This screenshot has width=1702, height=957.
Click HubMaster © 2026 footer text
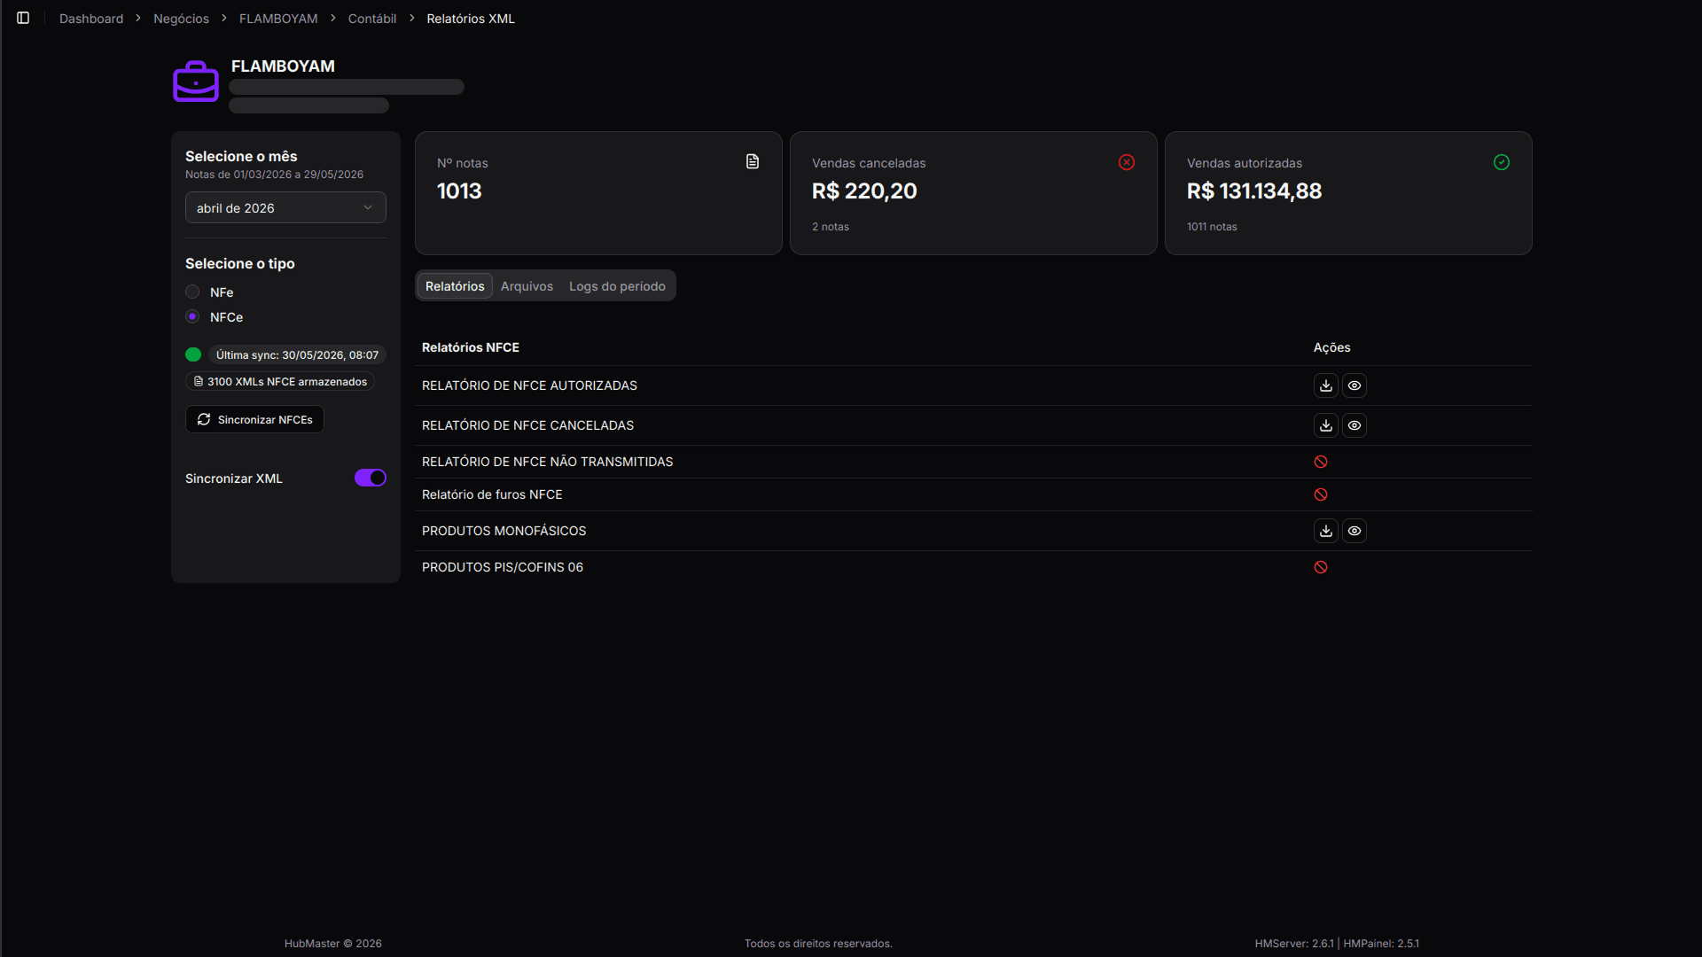pyautogui.click(x=333, y=944)
